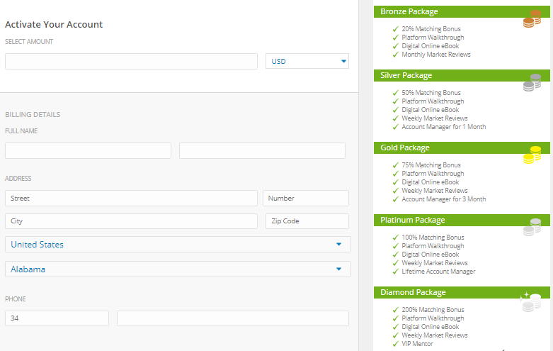Select the Bronze Package header
This screenshot has height=351, width=553.
[462, 11]
